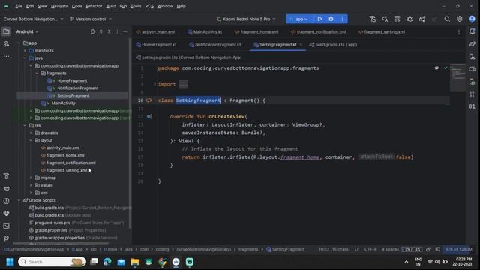Open the Git tool window icon
480x270 pixels.
point(6,238)
